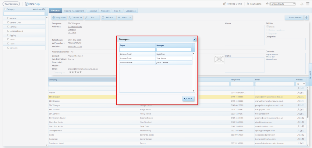The width and height of the screenshot is (312, 148).
Task: Open the hamburger main menu
Action: point(308,4)
